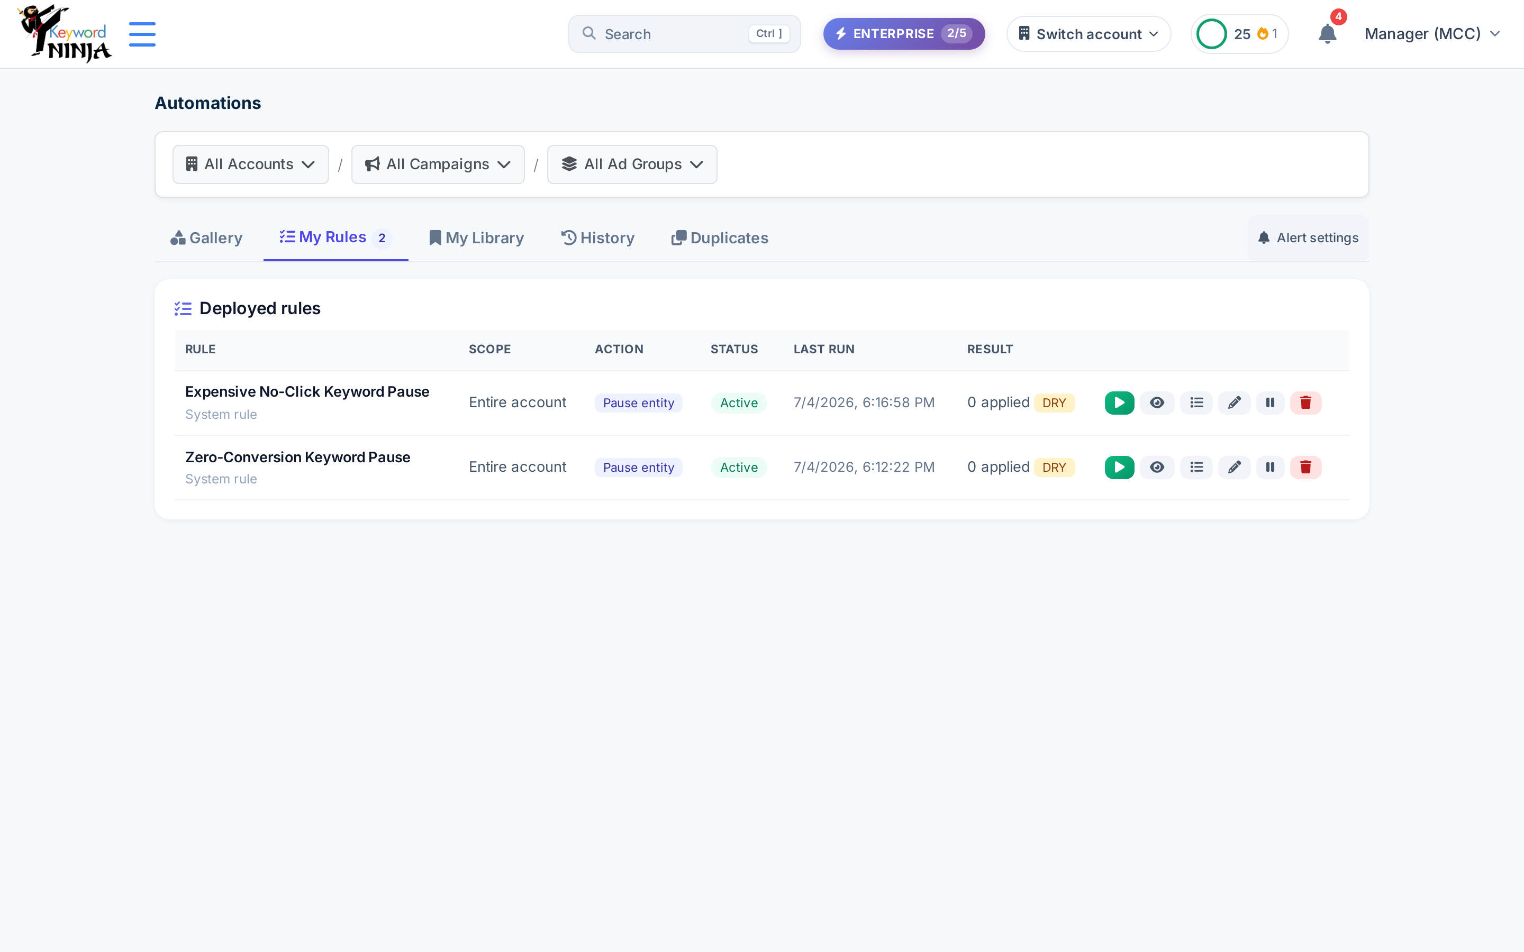Click the ENTERPRISE 2/5 plan badge
Viewport: 1524px width, 952px height.
pos(904,34)
